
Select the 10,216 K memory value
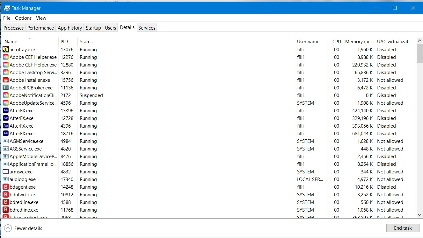pyautogui.click(x=364, y=187)
